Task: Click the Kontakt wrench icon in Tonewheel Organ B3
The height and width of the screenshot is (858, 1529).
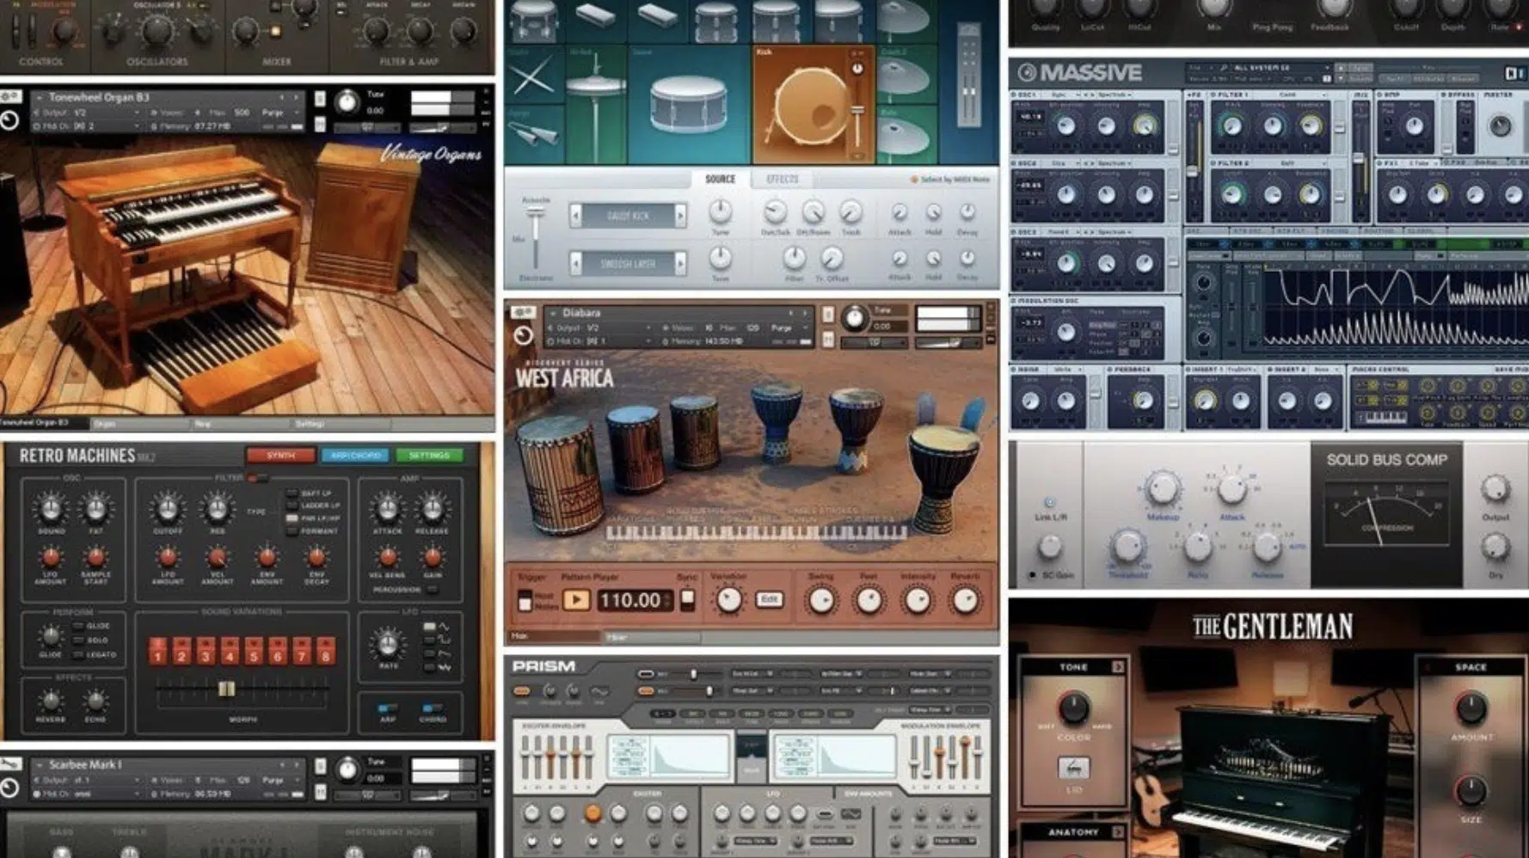Action: coord(10,97)
